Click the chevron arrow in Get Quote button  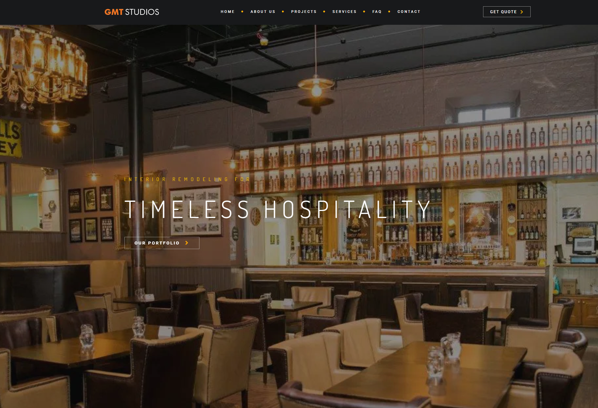coord(522,12)
